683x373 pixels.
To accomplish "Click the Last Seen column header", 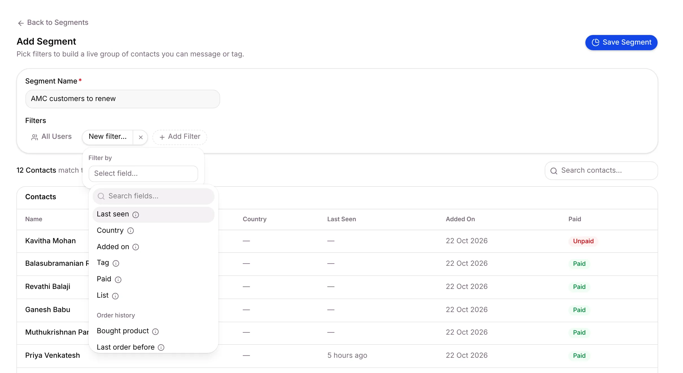I will [x=342, y=219].
